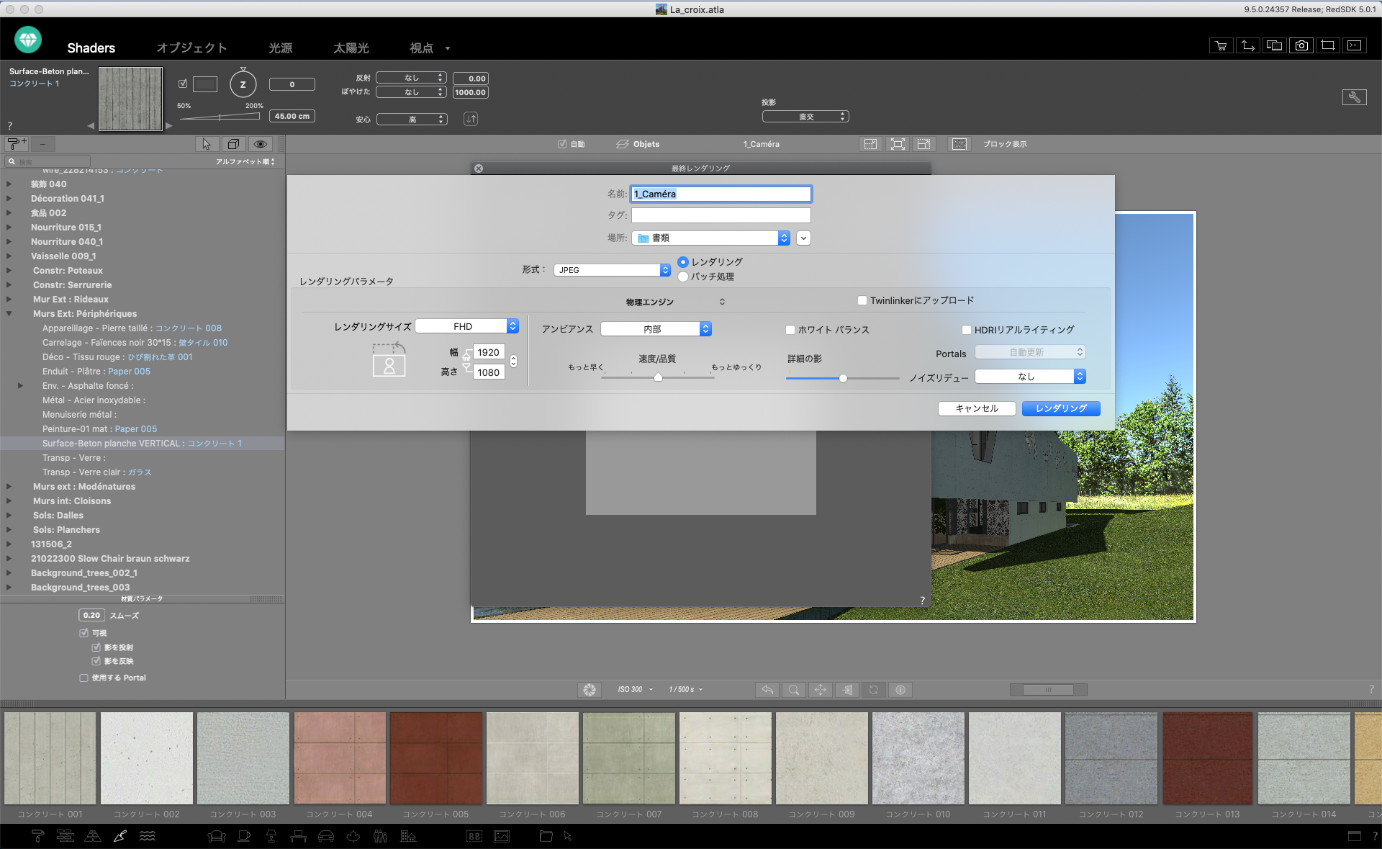This screenshot has height=849, width=1382.
Task: Open the アンビアンス 内部 dropdown
Action: (656, 329)
